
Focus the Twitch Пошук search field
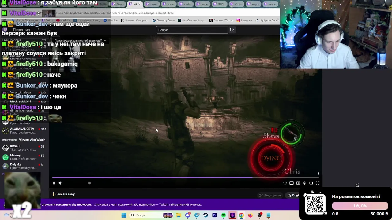[192, 30]
